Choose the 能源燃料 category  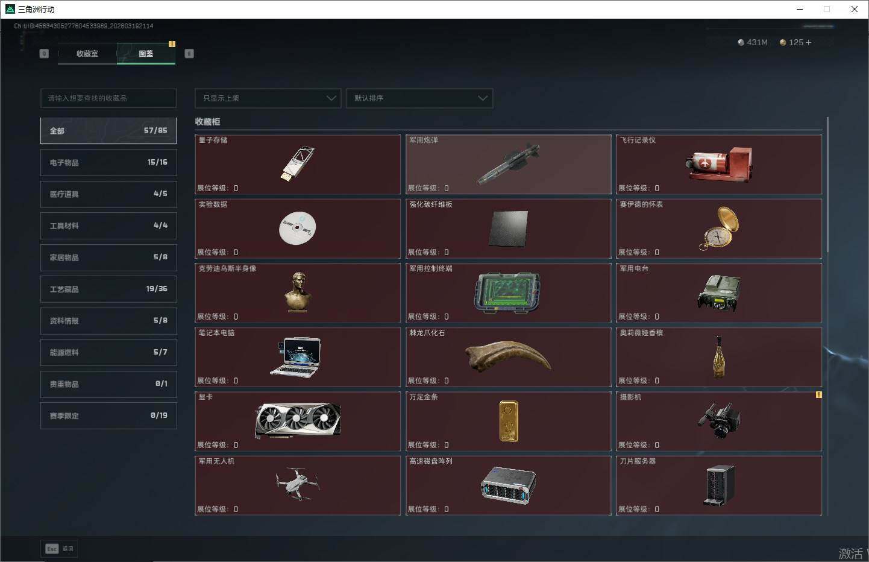point(108,352)
